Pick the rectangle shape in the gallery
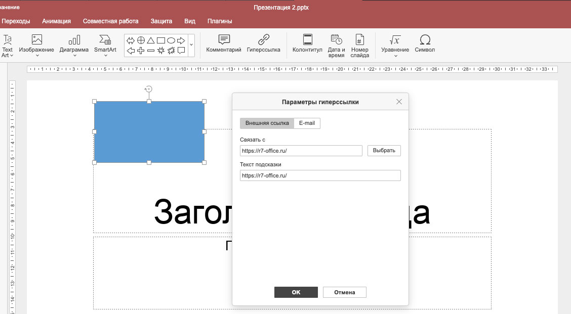Image resolution: width=571 pixels, height=314 pixels. click(161, 40)
